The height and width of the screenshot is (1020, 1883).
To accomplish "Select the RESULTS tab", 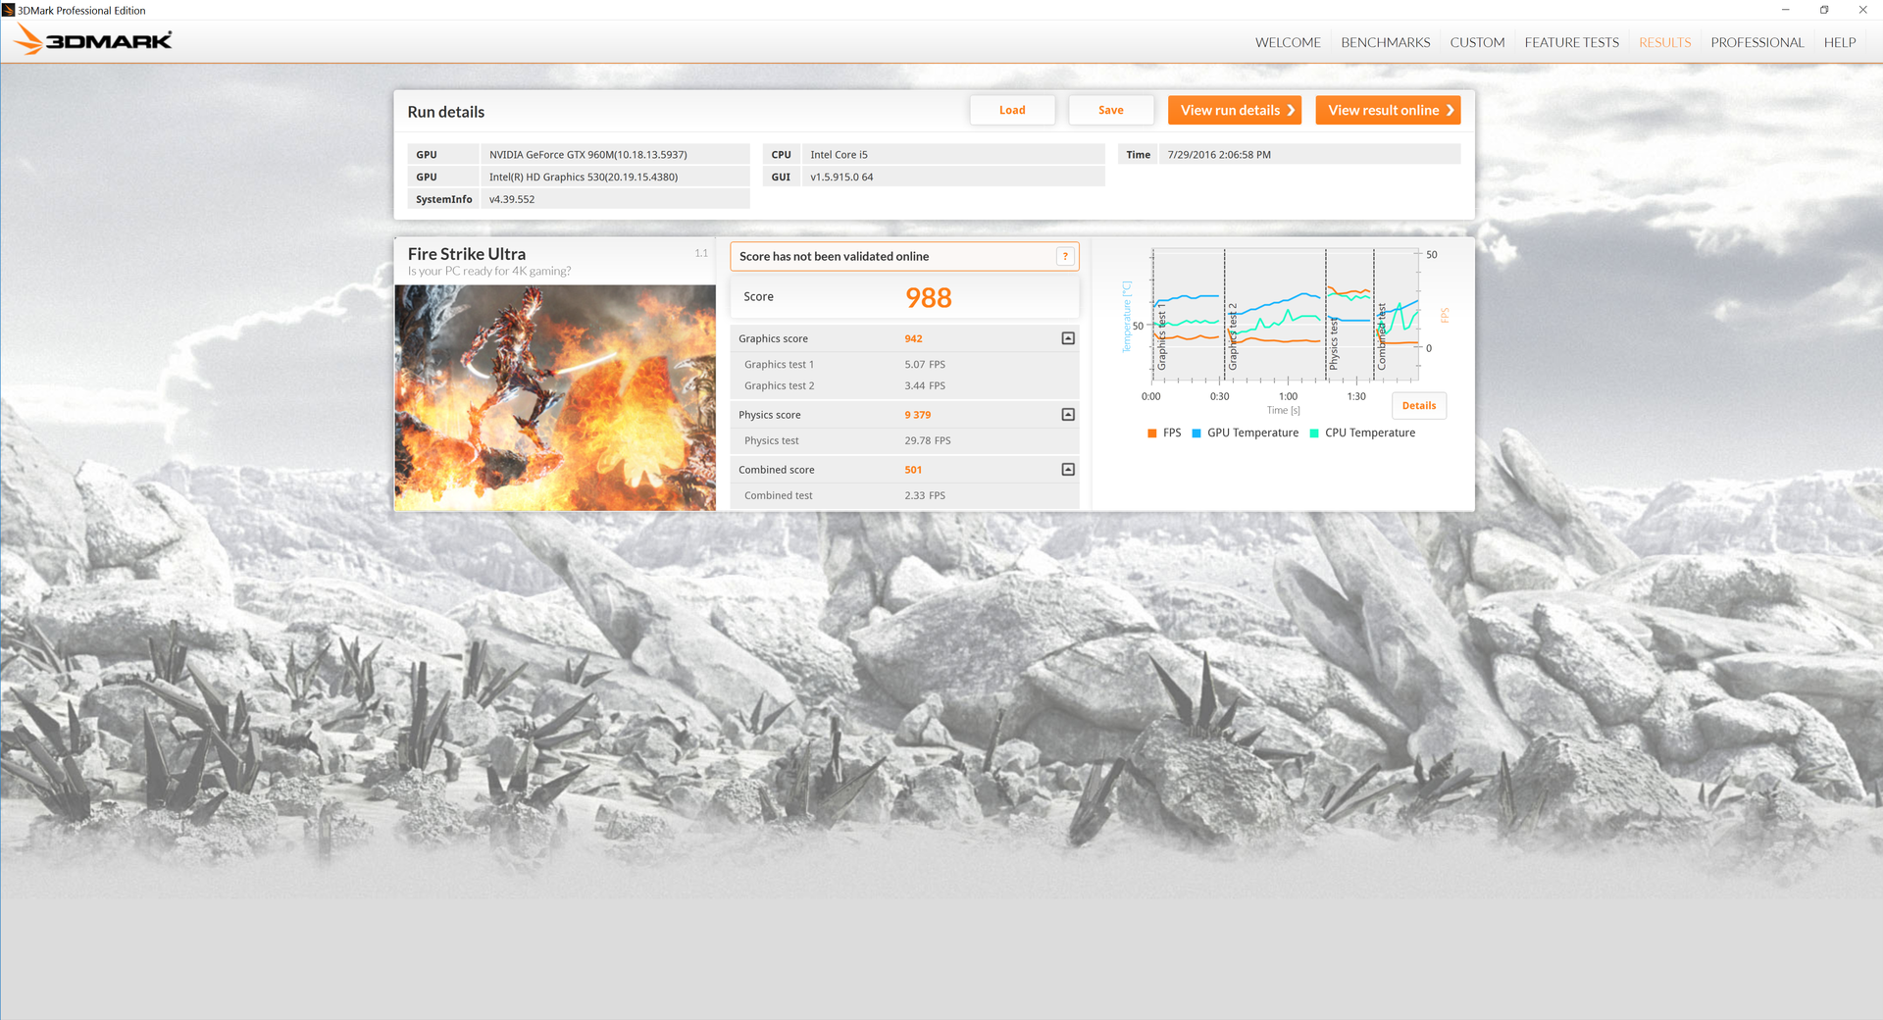I will click(x=1664, y=42).
